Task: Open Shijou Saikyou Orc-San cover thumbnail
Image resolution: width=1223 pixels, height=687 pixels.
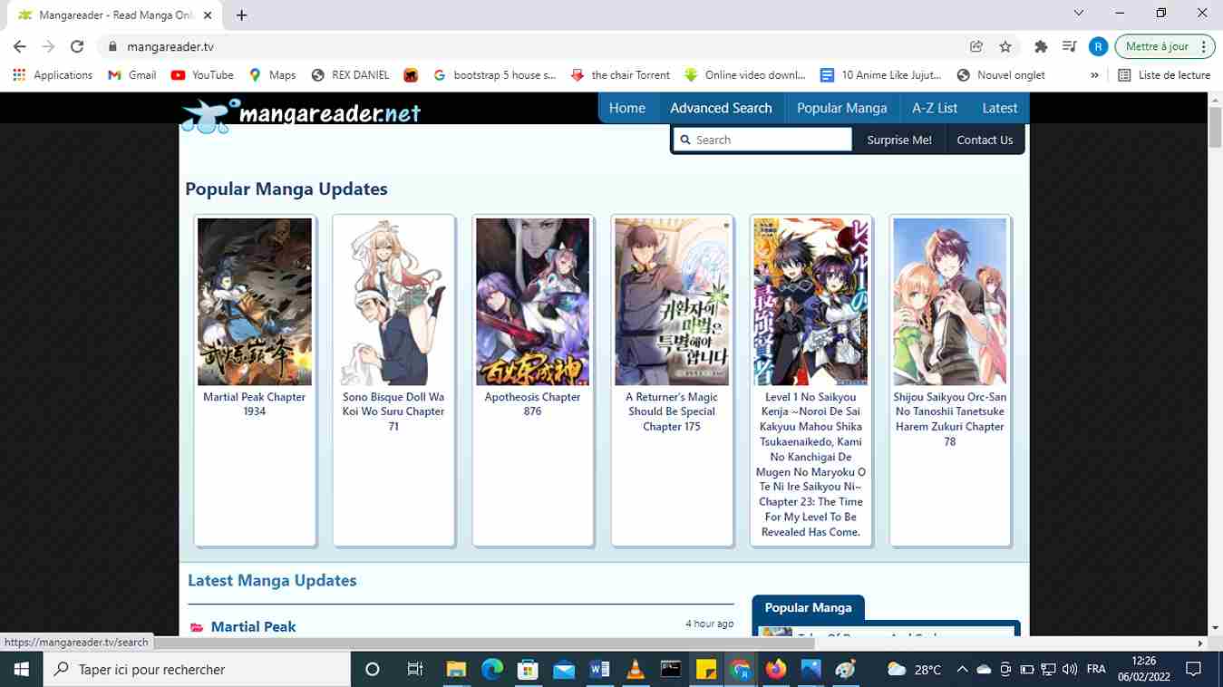Action: 950,302
